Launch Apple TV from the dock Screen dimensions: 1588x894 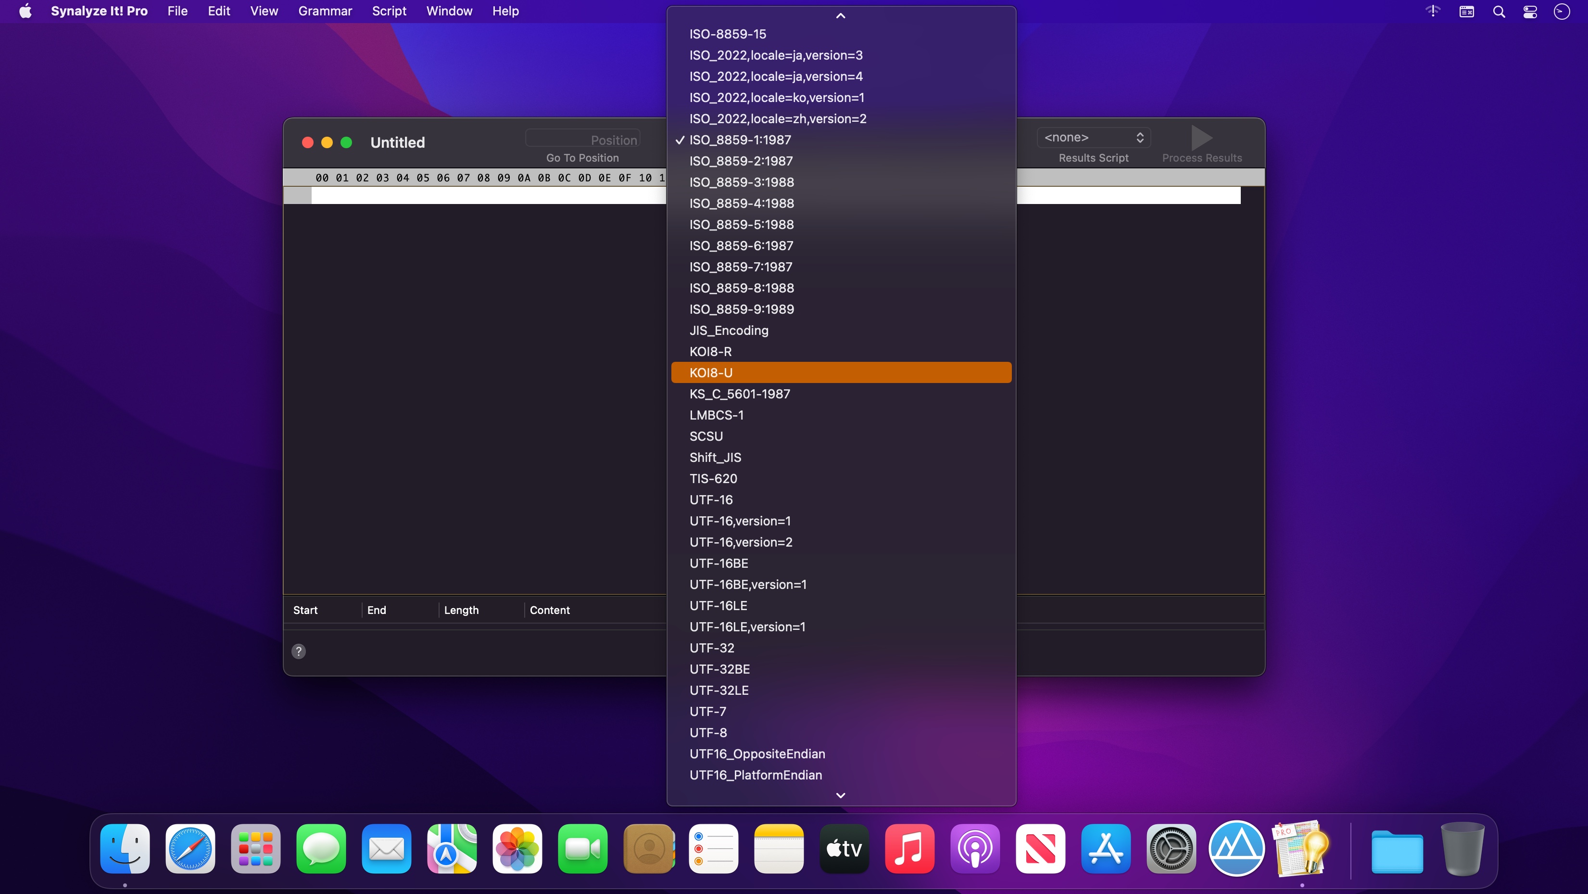point(844,849)
